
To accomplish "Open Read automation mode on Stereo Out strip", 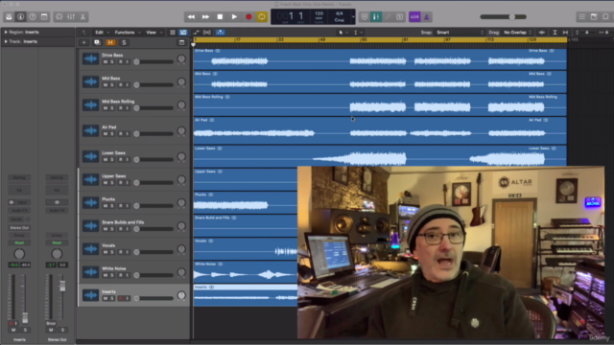I will [x=57, y=242].
